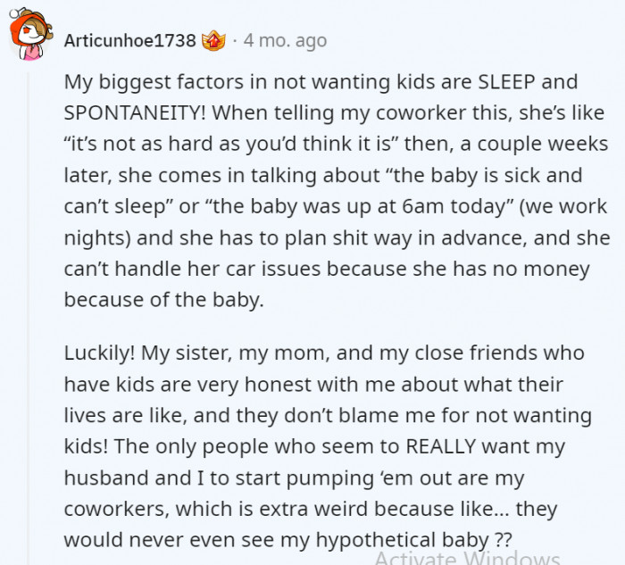The image size is (625, 565).
Task: Click the '4 mo. ago' timestamp
Action: tap(285, 41)
